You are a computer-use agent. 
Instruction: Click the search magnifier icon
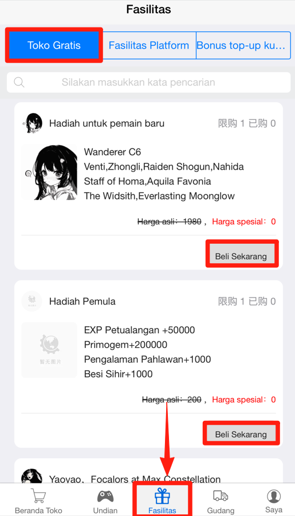pyautogui.click(x=19, y=82)
